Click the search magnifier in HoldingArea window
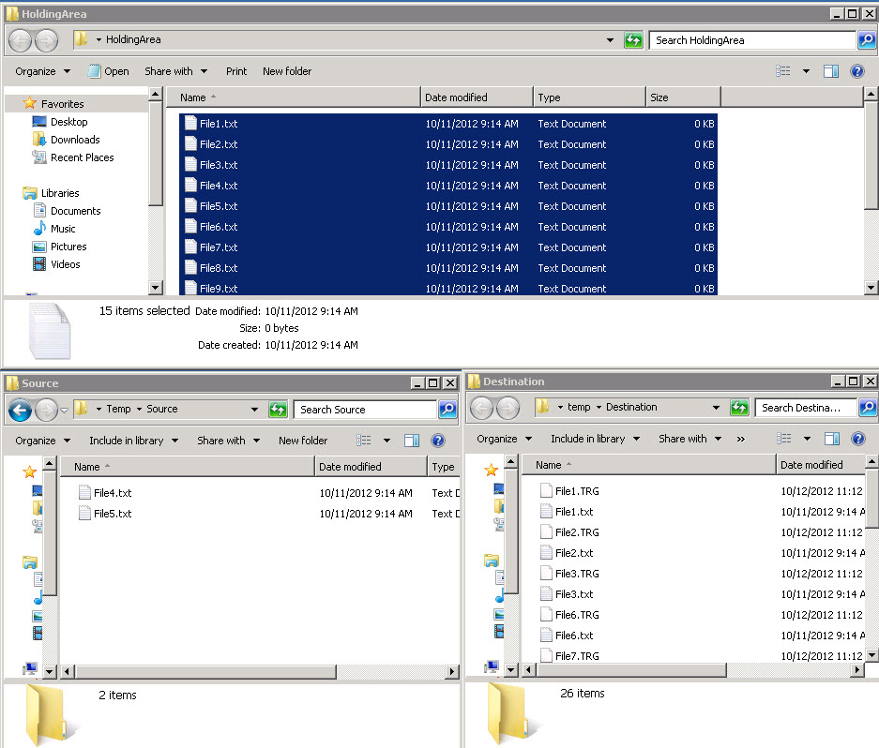The image size is (879, 748). [x=869, y=40]
